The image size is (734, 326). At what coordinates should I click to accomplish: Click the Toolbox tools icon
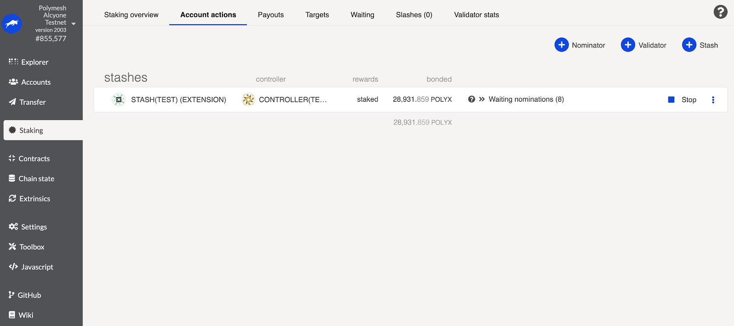pyautogui.click(x=12, y=247)
